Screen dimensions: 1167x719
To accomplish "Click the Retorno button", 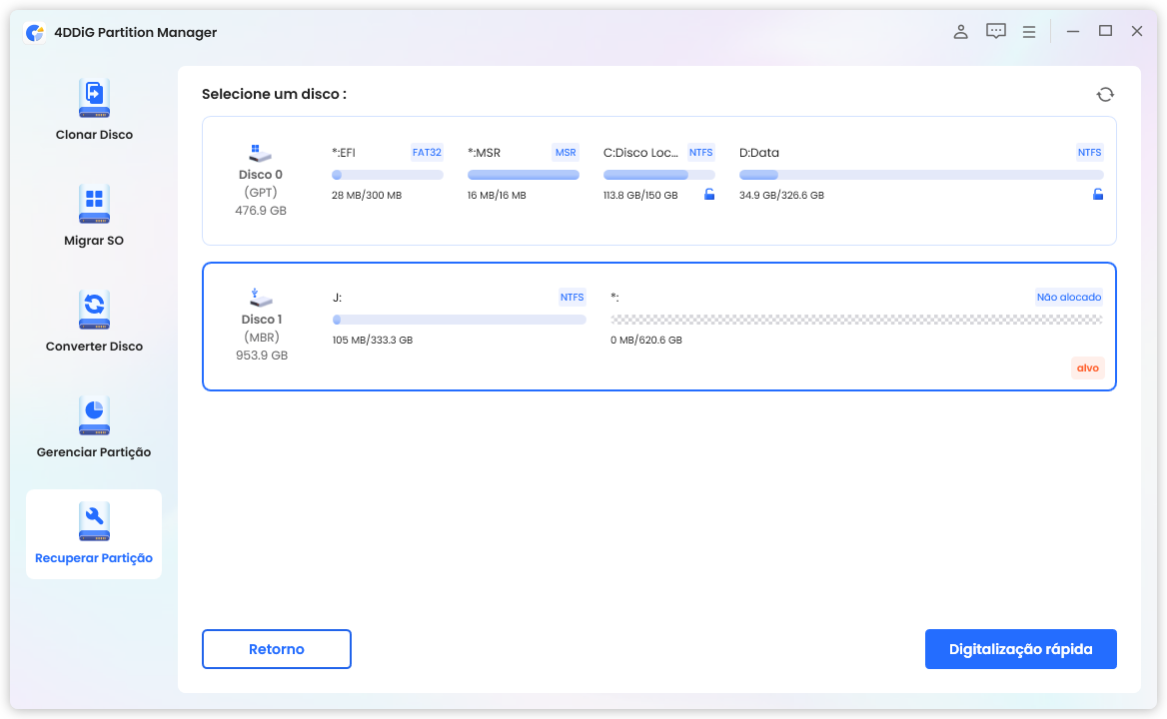I will (277, 649).
